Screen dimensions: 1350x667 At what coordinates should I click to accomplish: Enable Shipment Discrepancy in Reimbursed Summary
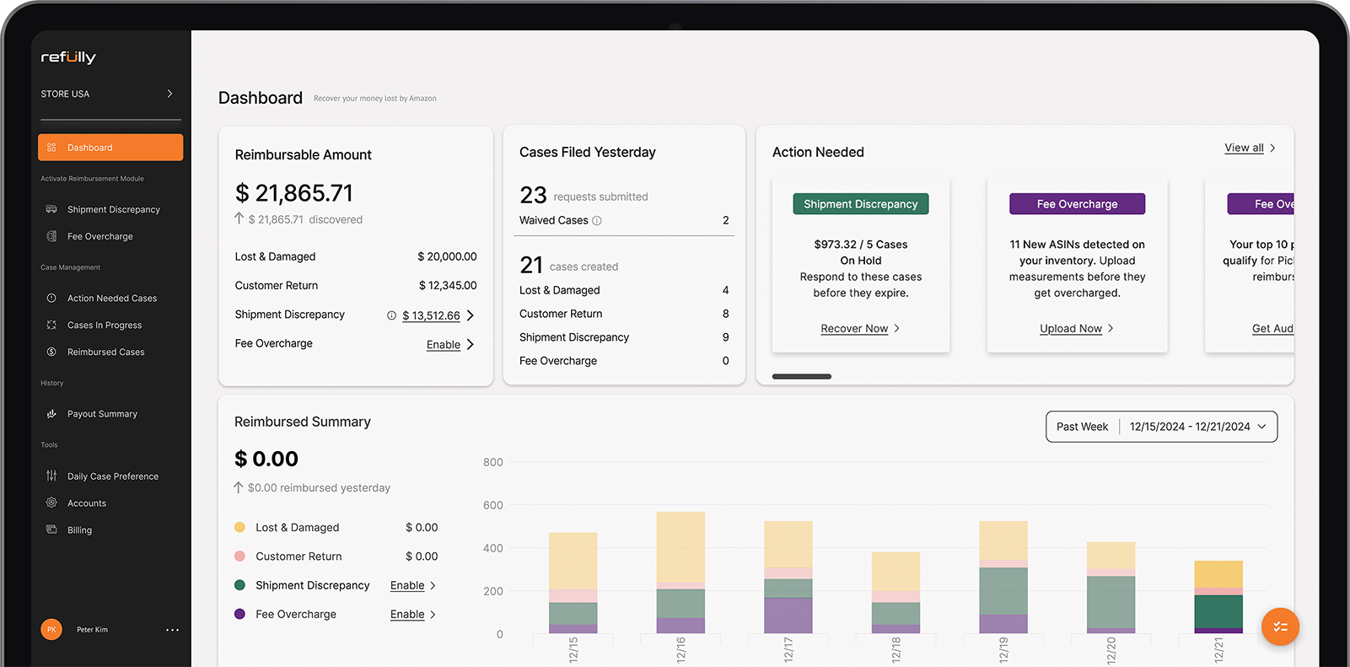pos(407,585)
